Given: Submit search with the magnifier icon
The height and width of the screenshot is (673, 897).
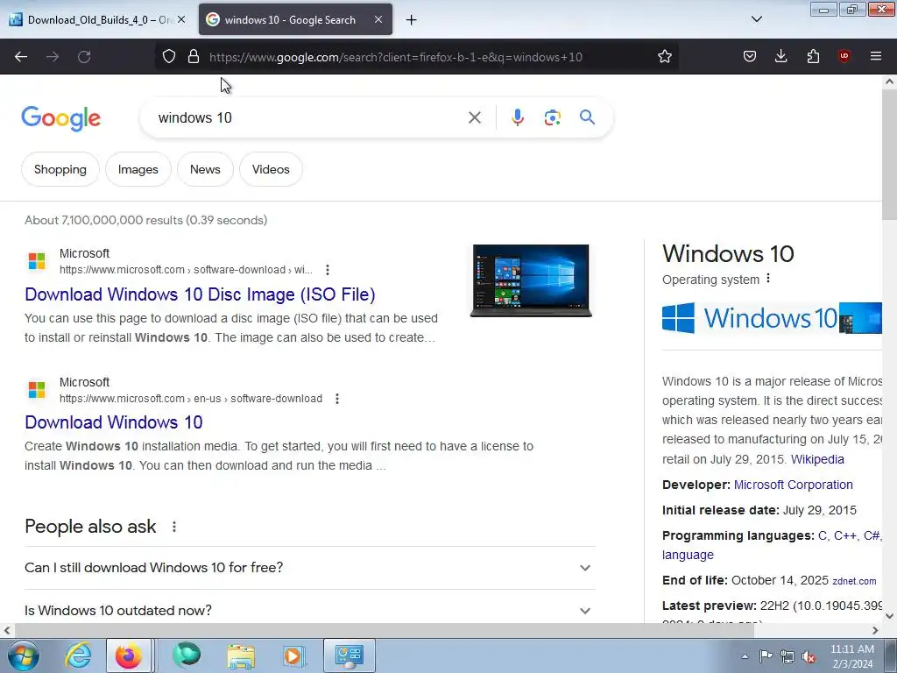Looking at the screenshot, I should [587, 117].
